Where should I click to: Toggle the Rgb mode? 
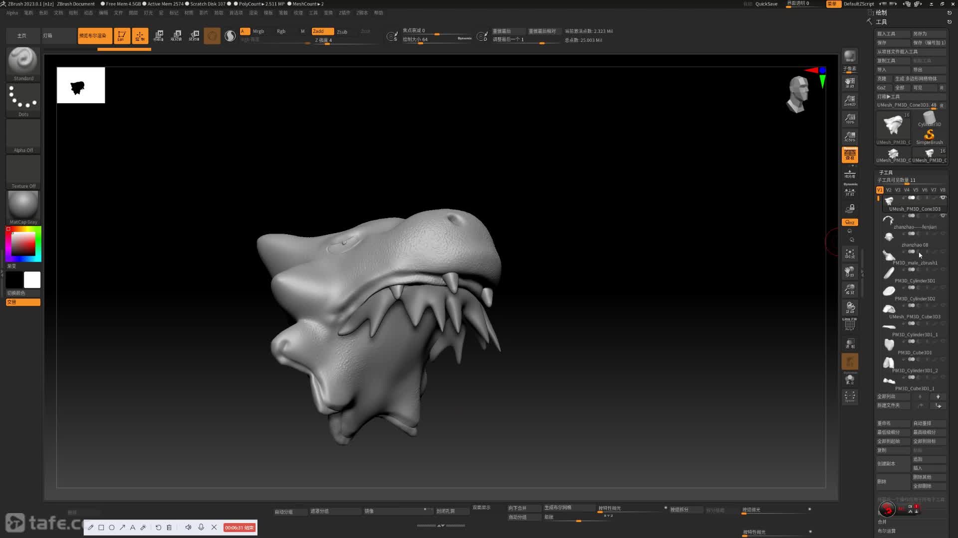point(281,31)
